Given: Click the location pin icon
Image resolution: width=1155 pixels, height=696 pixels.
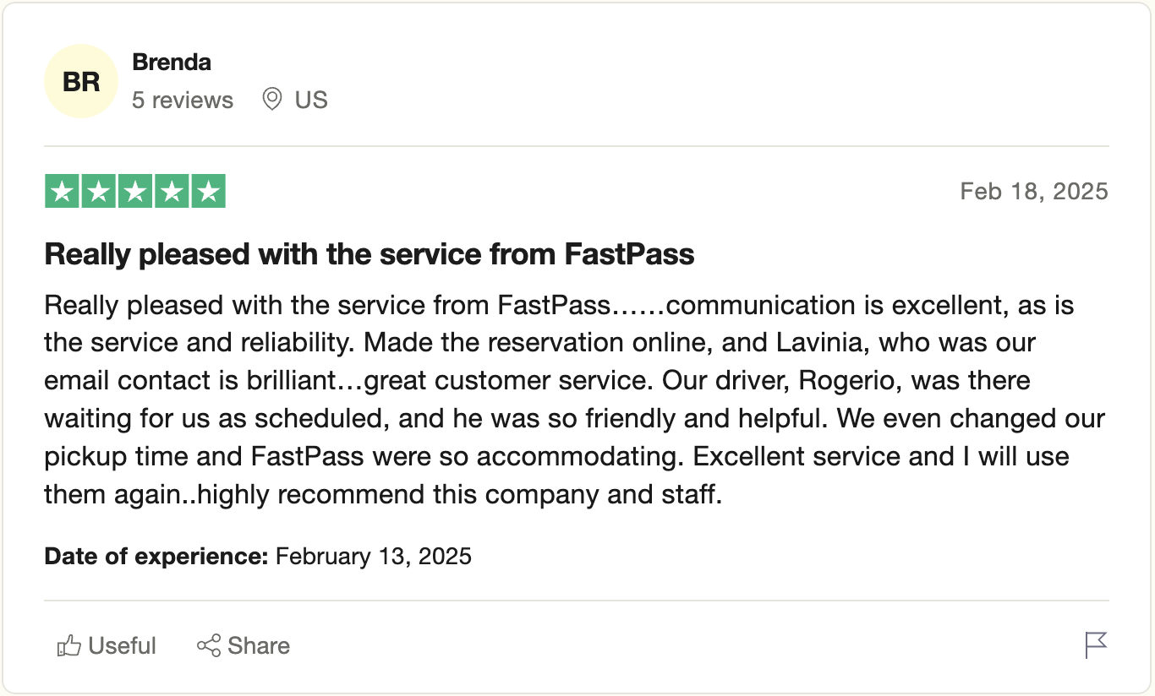Looking at the screenshot, I should coord(271,100).
